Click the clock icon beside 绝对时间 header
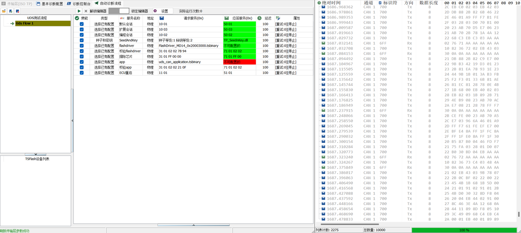Image resolution: width=521 pixels, height=233 pixels. coord(319,3)
